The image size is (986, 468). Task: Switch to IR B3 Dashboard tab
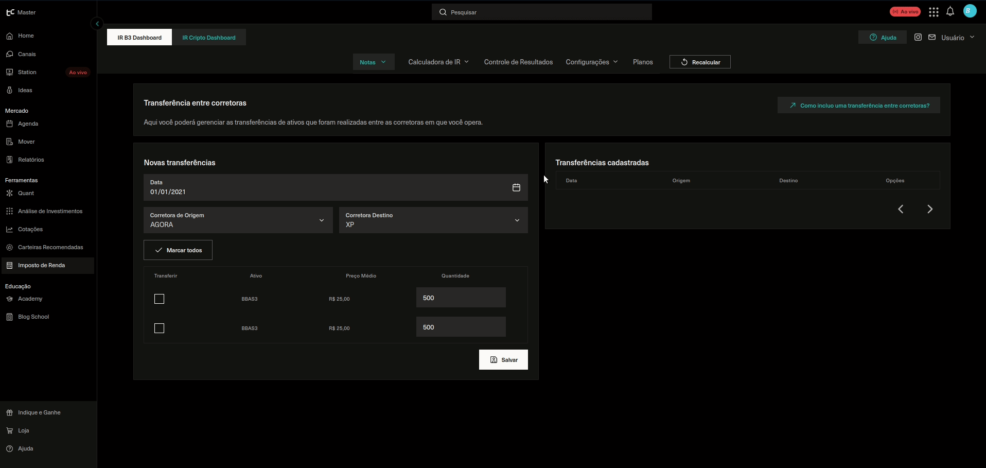click(x=139, y=38)
